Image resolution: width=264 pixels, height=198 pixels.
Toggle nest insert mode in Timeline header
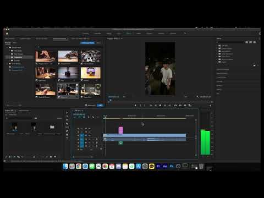click(x=75, y=117)
